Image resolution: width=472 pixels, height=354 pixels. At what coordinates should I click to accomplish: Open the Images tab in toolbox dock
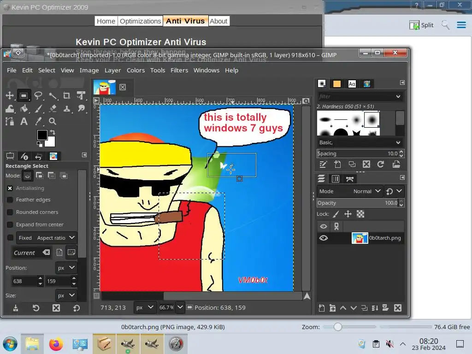[53, 156]
